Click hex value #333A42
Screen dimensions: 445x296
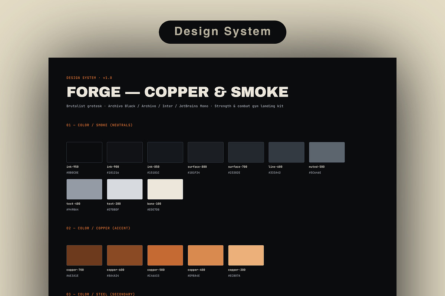(274, 173)
